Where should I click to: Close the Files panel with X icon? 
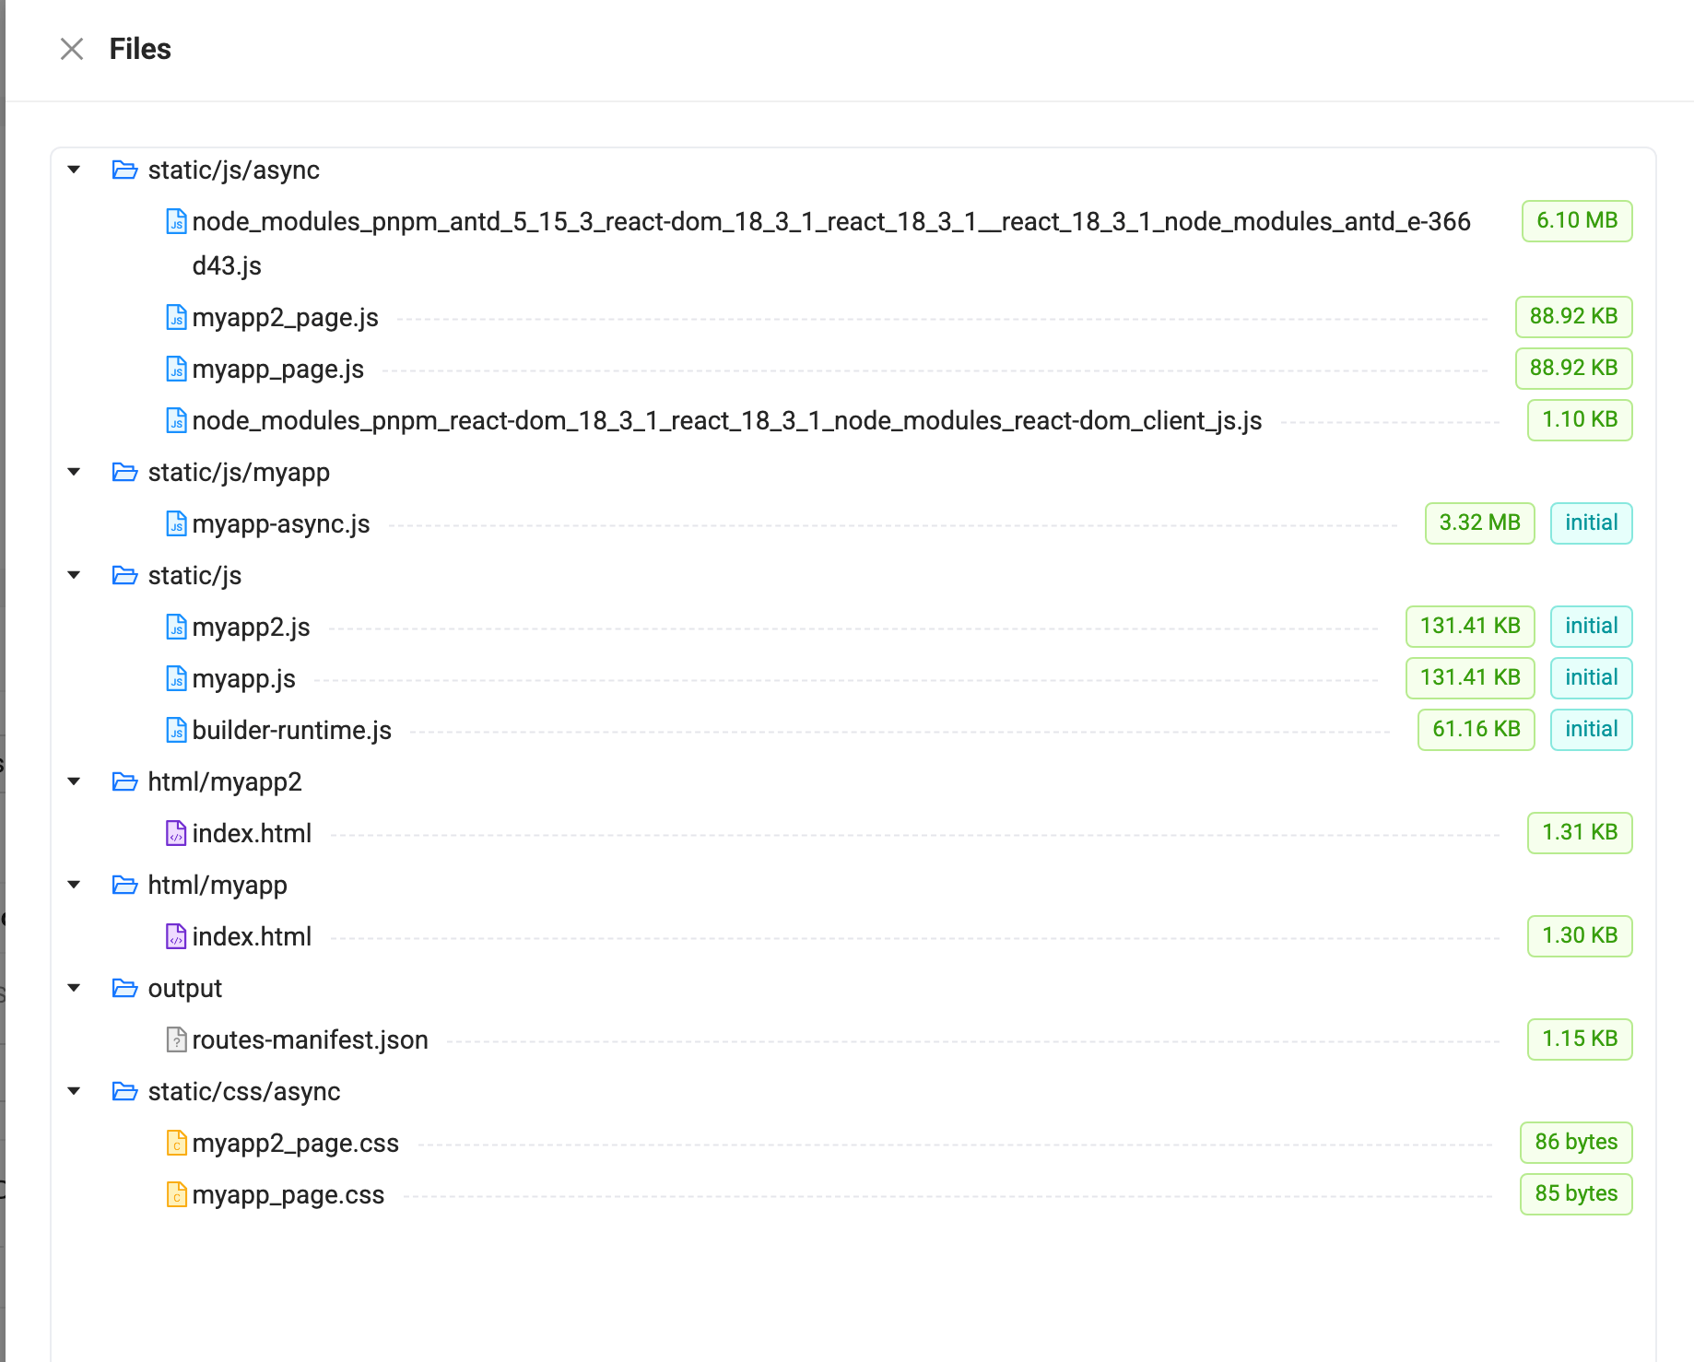(x=72, y=49)
